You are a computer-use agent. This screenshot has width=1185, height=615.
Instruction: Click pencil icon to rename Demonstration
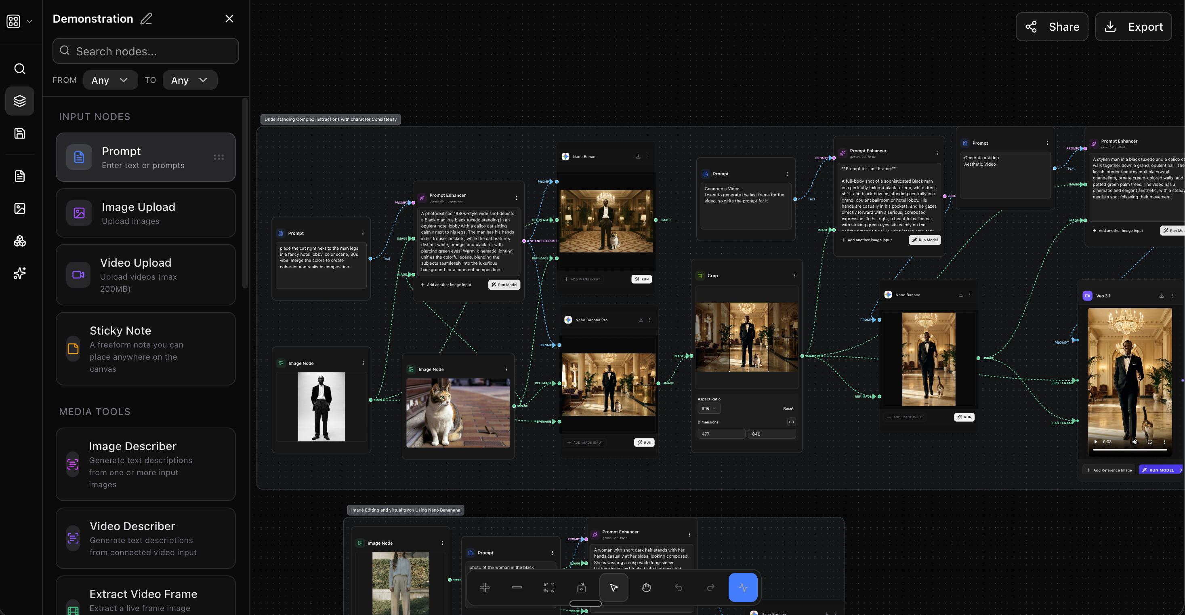(146, 19)
